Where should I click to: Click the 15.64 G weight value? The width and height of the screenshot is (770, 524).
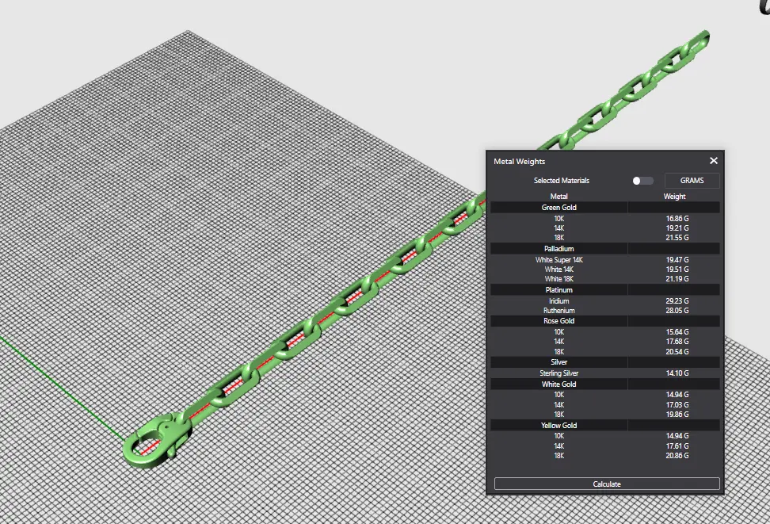pos(677,332)
